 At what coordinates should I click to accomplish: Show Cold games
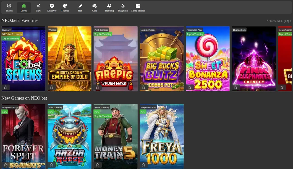pos(94,8)
